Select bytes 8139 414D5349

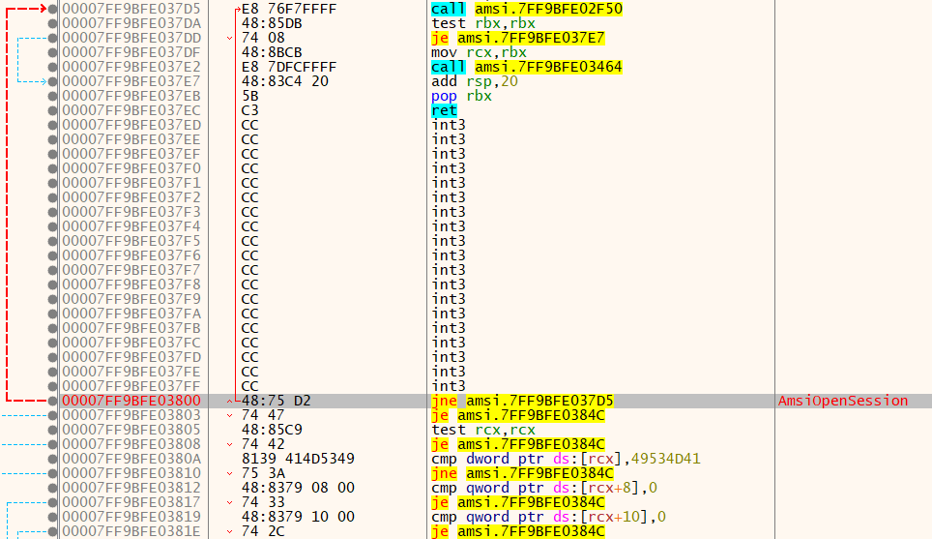click(x=298, y=459)
